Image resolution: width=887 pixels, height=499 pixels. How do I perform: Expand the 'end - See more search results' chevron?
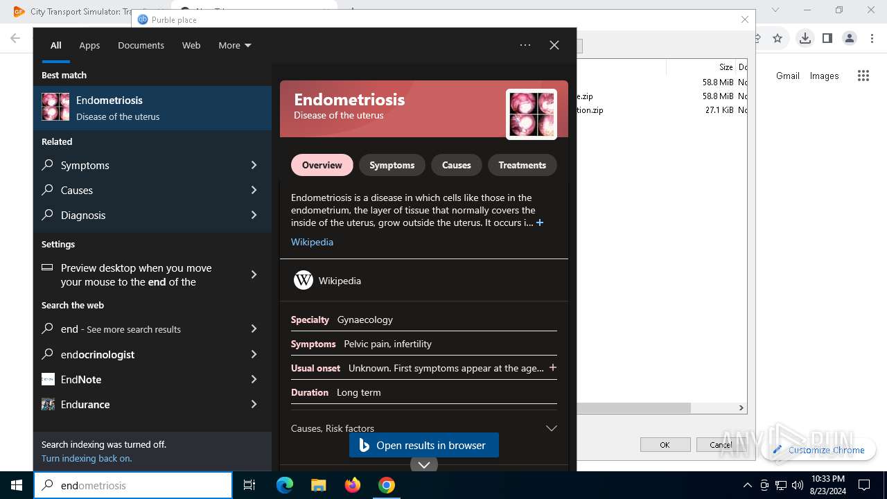(254, 329)
